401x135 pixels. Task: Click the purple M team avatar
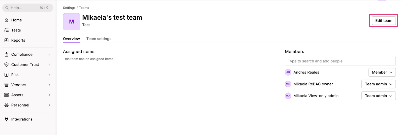pos(72,22)
